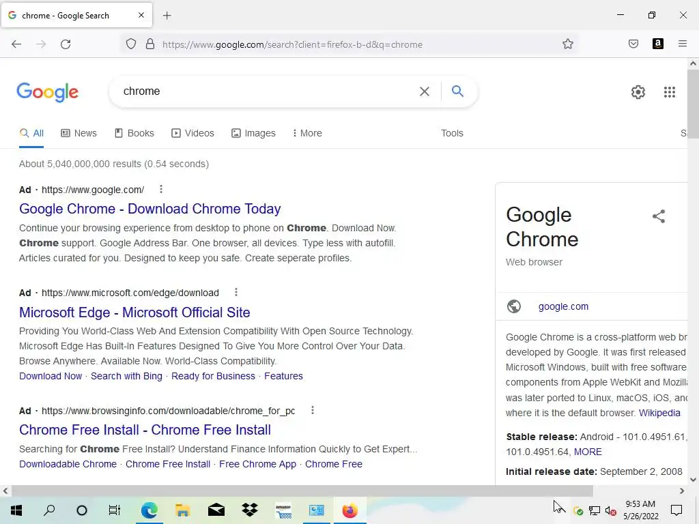This screenshot has width=699, height=524.
Task: Select the chrome - Google Search browser tab
Action: click(x=76, y=16)
